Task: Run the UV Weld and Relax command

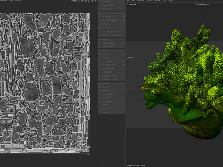Action: (x=110, y=20)
